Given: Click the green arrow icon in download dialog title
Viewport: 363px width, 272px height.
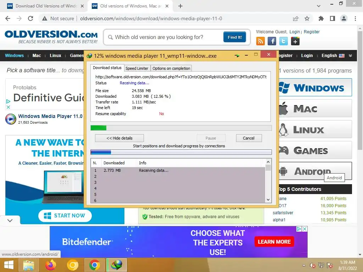Looking at the screenshot, I should tap(237, 56).
